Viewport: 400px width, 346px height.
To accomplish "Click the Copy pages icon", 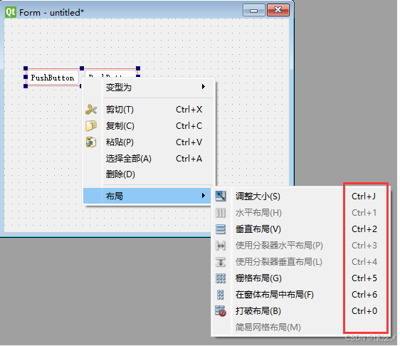I will coord(91,126).
